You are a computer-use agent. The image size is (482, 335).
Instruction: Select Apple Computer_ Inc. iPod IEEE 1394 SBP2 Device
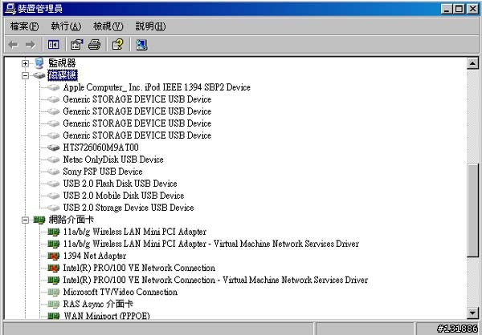pos(157,87)
